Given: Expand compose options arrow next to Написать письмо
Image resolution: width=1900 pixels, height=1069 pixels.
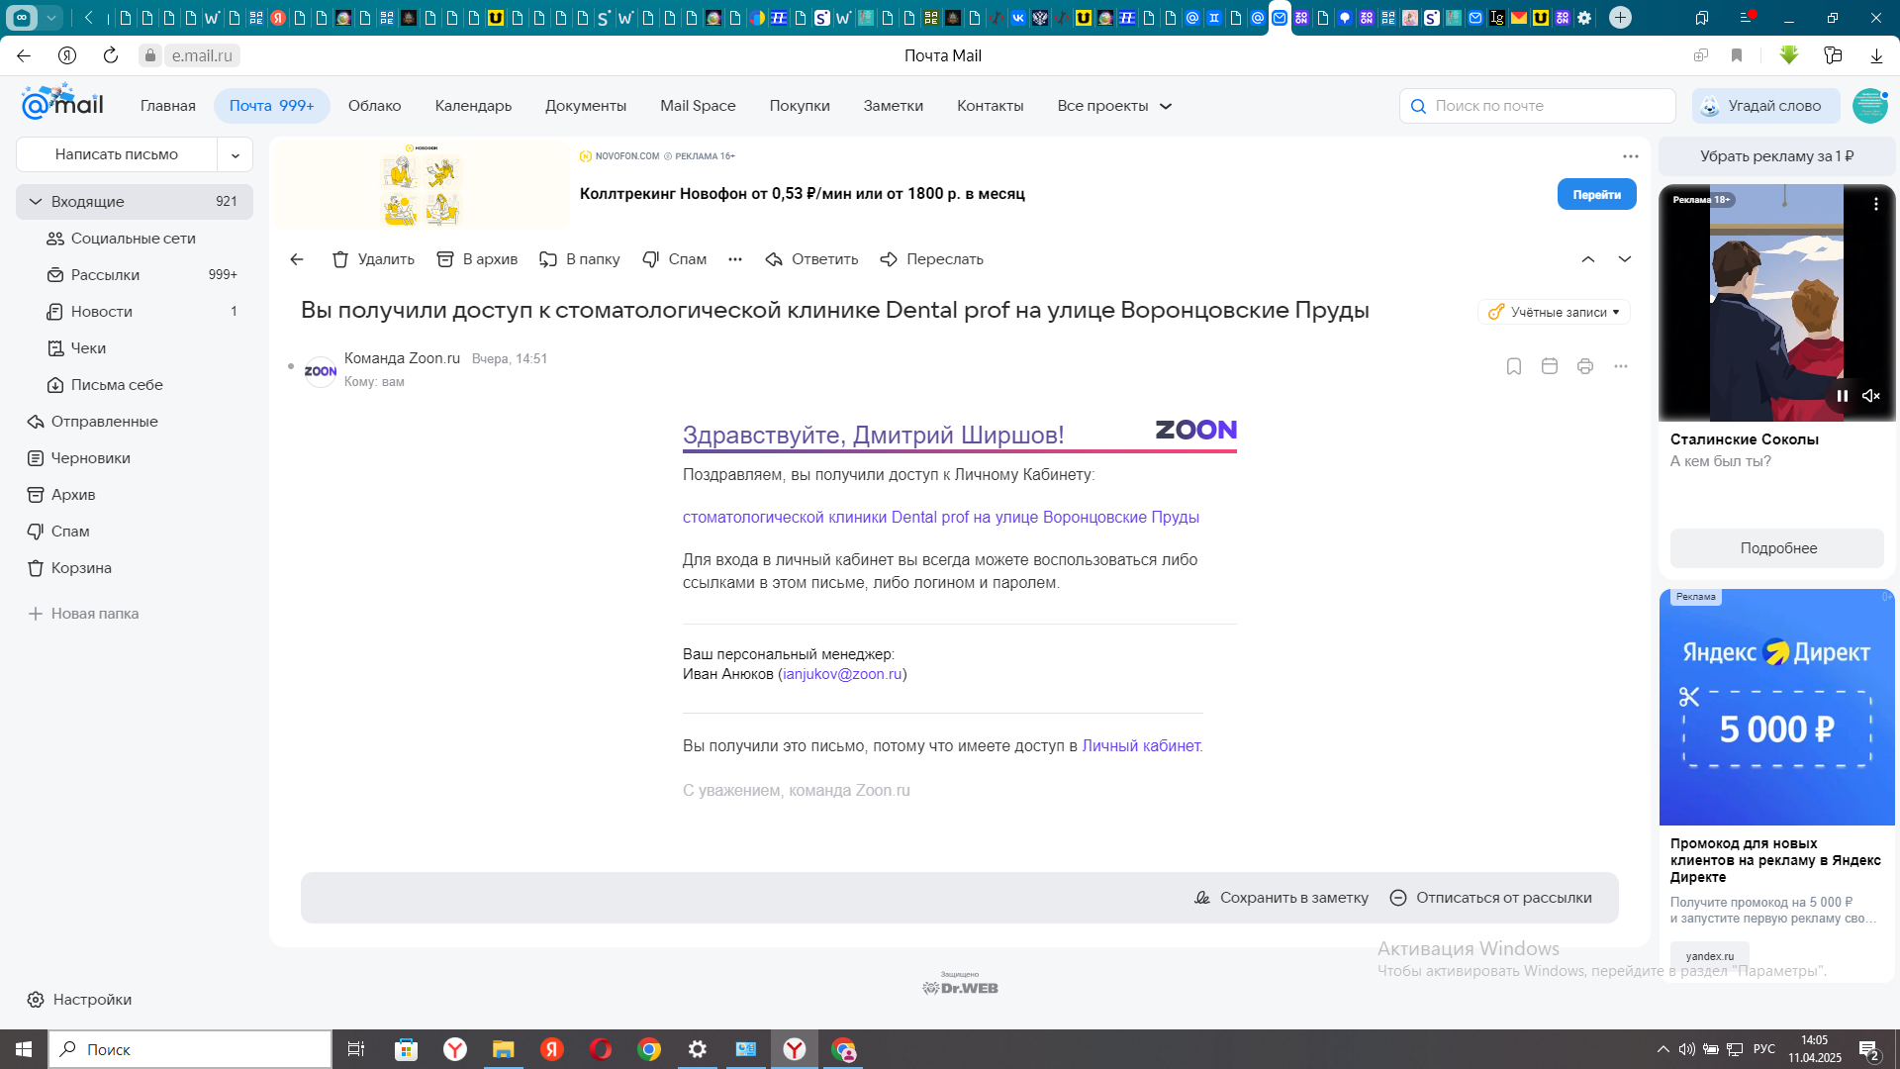Looking at the screenshot, I should 236,154.
